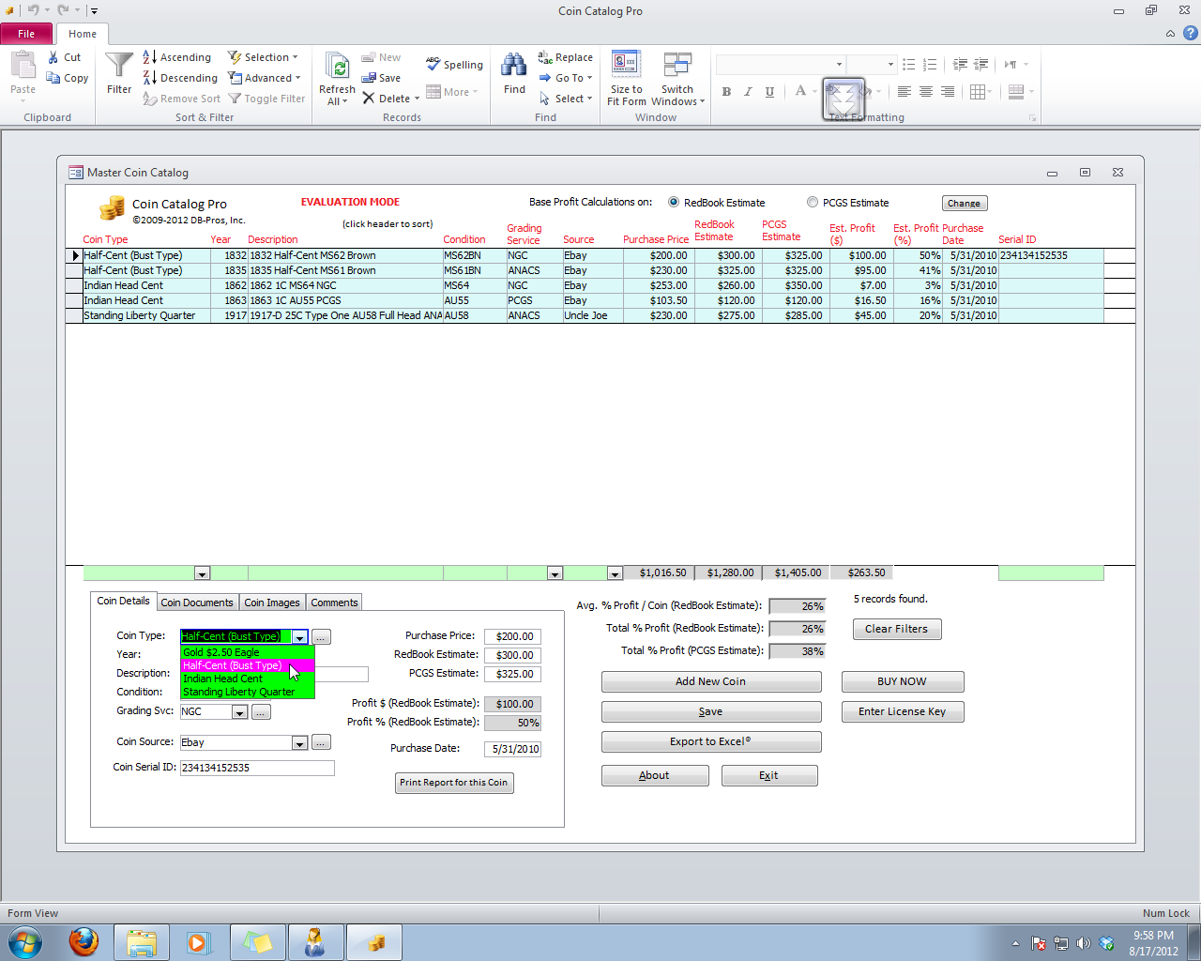Choose Indian Head Cent from list
Image resolution: width=1201 pixels, height=961 pixels.
pos(248,679)
